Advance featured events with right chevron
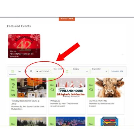This screenshot has height=134, width=134. pos(123,55)
